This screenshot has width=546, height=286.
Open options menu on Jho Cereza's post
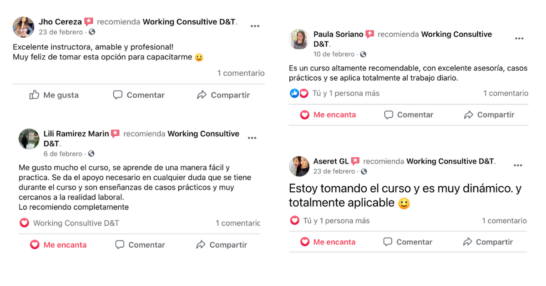(255, 26)
